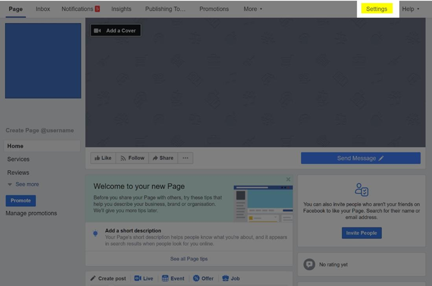This screenshot has height=286, width=432.
Task: Create an Event post
Action: click(x=173, y=279)
